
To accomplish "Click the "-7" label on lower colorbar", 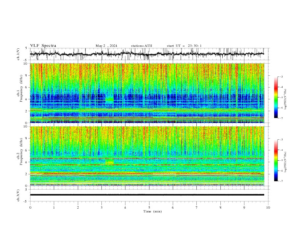I will pyautogui.click(x=281, y=181).
